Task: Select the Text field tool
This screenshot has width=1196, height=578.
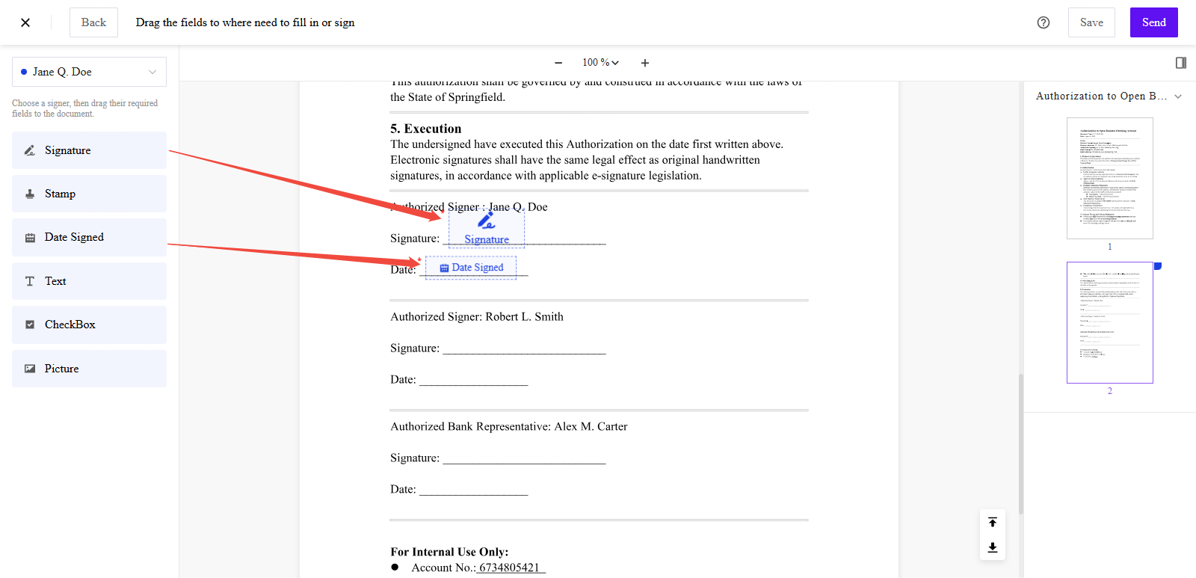Action: click(x=89, y=281)
